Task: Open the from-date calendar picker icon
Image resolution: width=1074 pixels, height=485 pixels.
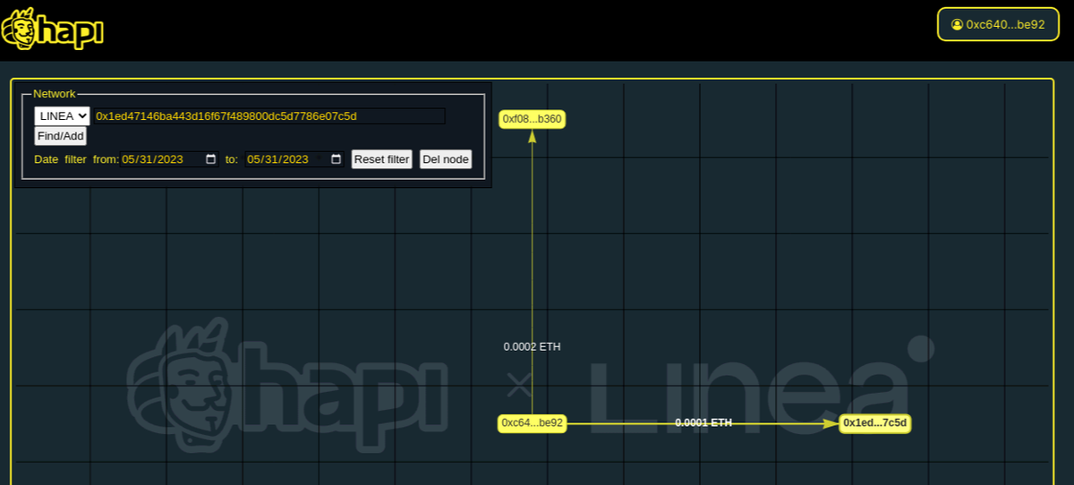Action: (211, 159)
